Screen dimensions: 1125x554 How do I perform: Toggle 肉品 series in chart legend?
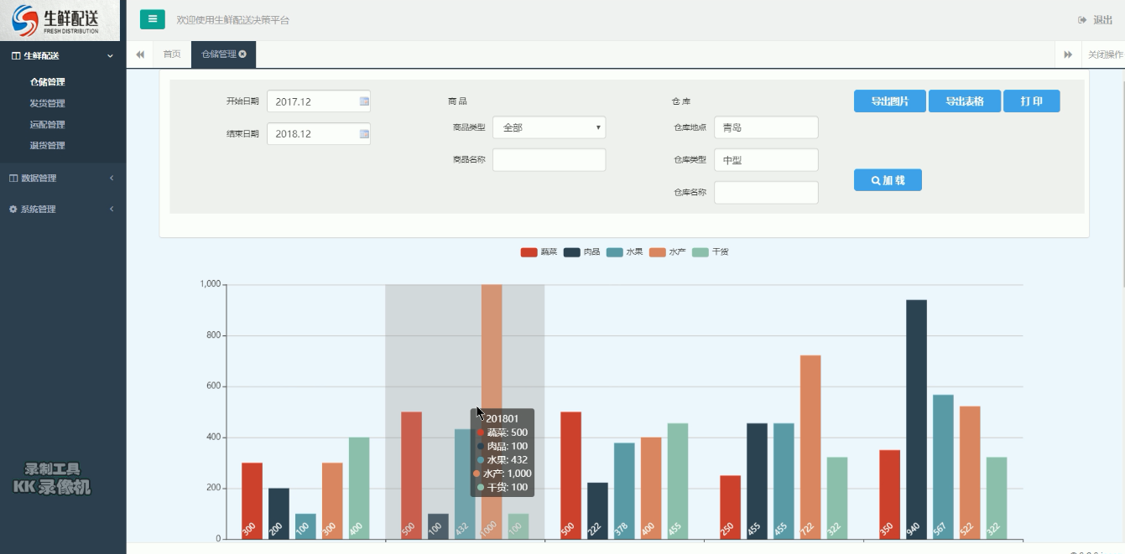pos(581,252)
